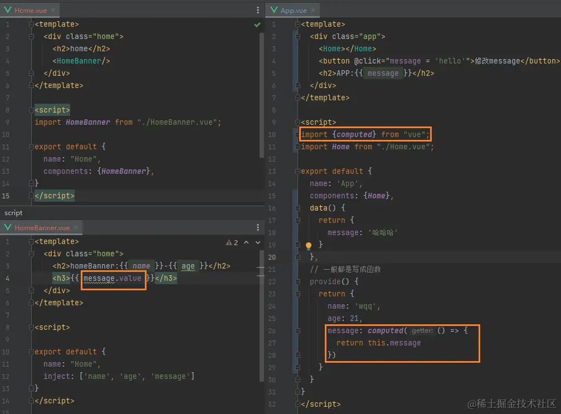
Task: Click message: '哈哈哈' in App.vue data
Action: click(x=363, y=232)
